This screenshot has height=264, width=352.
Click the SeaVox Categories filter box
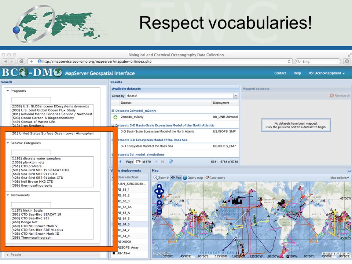[x=31, y=153]
